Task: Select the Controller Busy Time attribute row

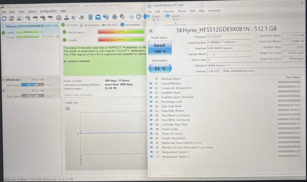Action: pyautogui.click(x=225, y=124)
